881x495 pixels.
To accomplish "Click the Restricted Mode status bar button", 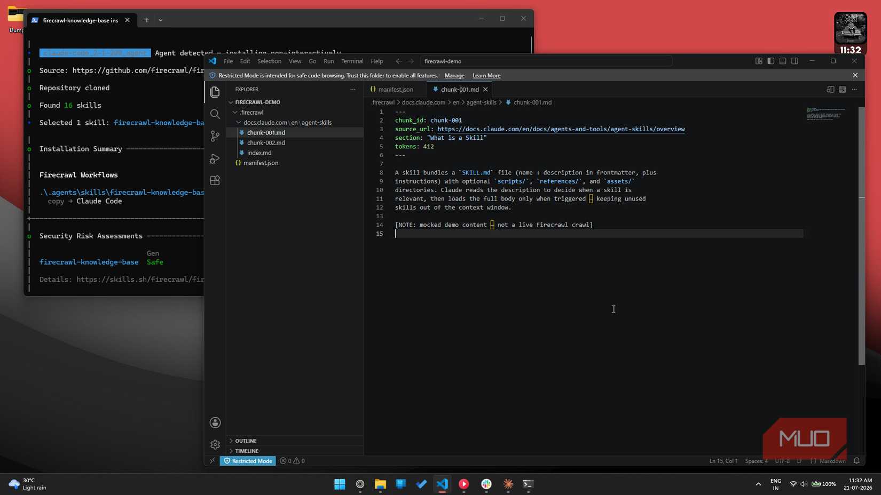I will coord(248,461).
